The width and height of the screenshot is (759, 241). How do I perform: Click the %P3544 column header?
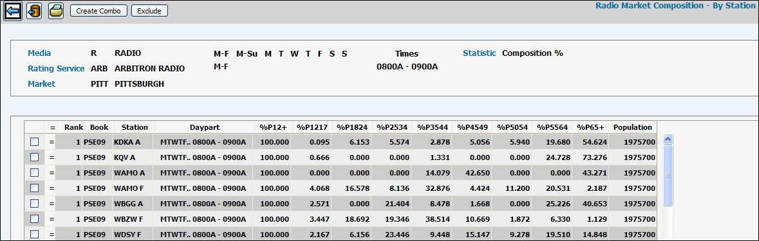pos(432,127)
